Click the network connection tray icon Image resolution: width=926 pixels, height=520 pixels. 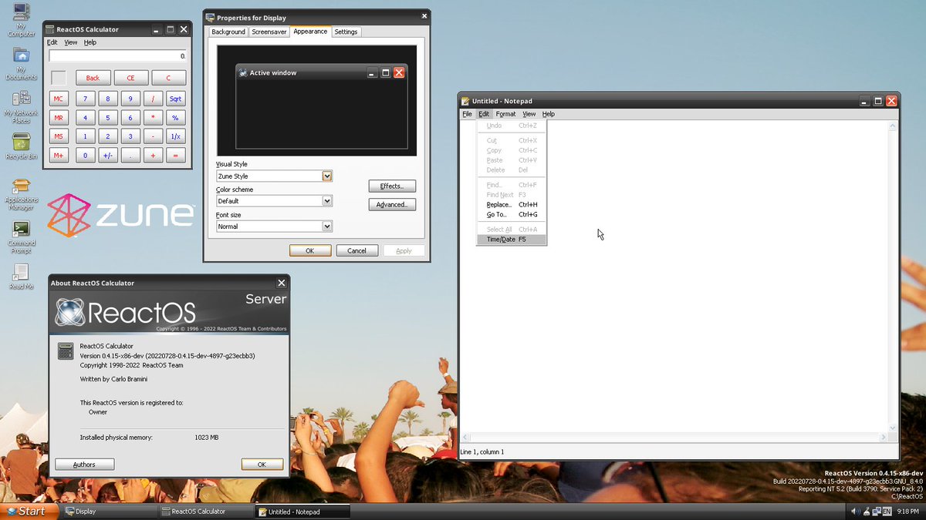point(877,512)
